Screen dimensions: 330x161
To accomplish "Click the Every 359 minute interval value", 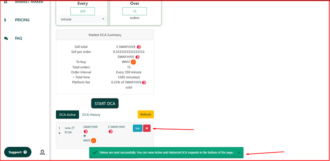I will tap(129, 72).
